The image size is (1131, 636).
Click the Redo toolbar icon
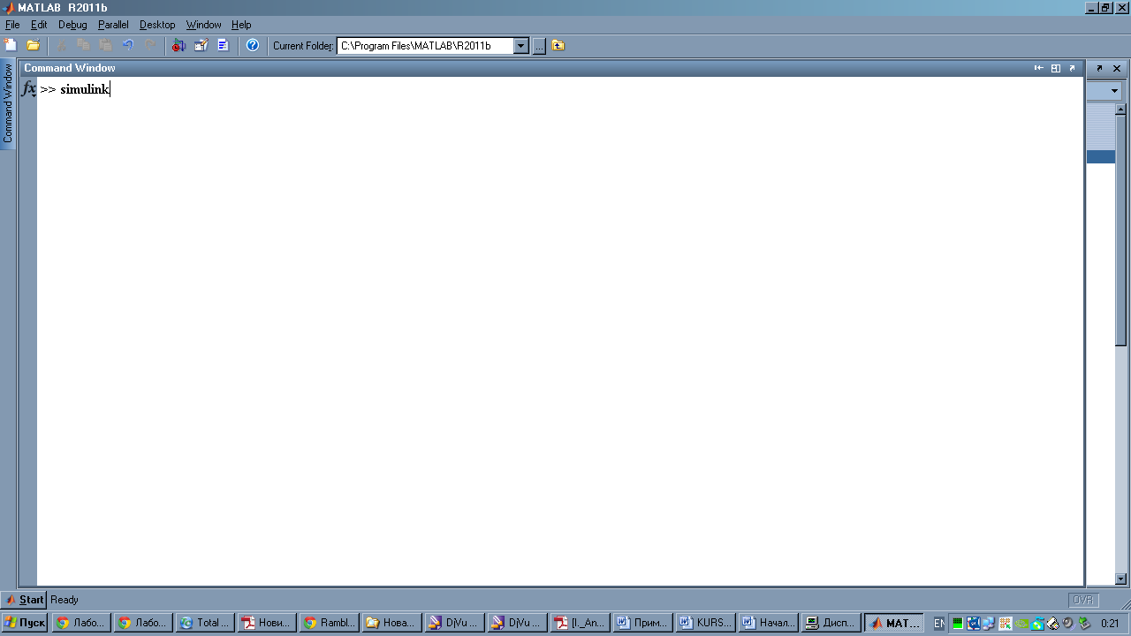click(150, 45)
